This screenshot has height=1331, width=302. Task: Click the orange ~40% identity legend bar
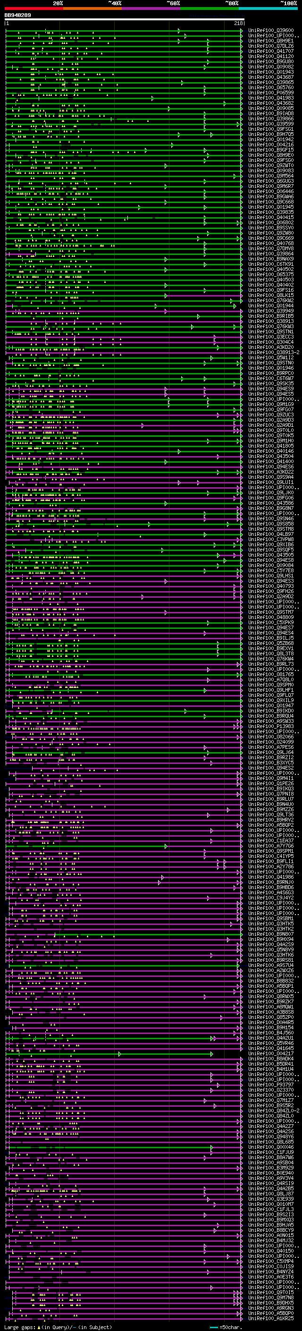[x=92, y=8]
